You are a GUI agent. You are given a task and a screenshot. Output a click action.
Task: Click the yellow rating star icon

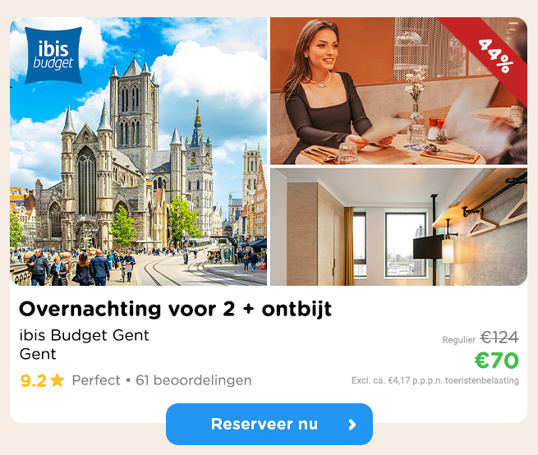57,380
